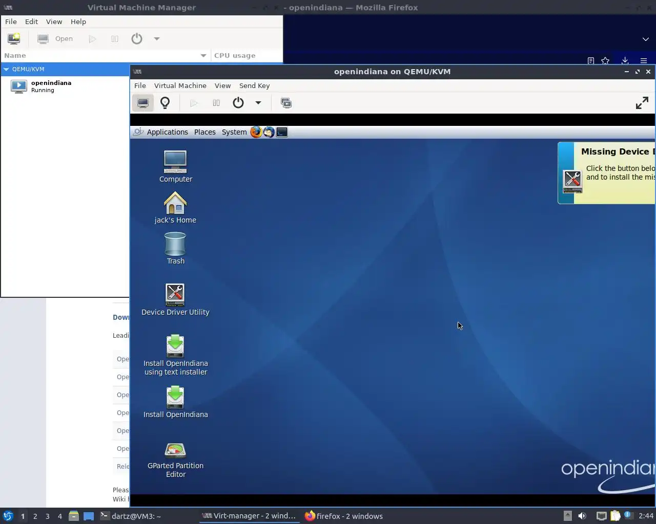Click the file manager icon in taskbar

(x=73, y=516)
